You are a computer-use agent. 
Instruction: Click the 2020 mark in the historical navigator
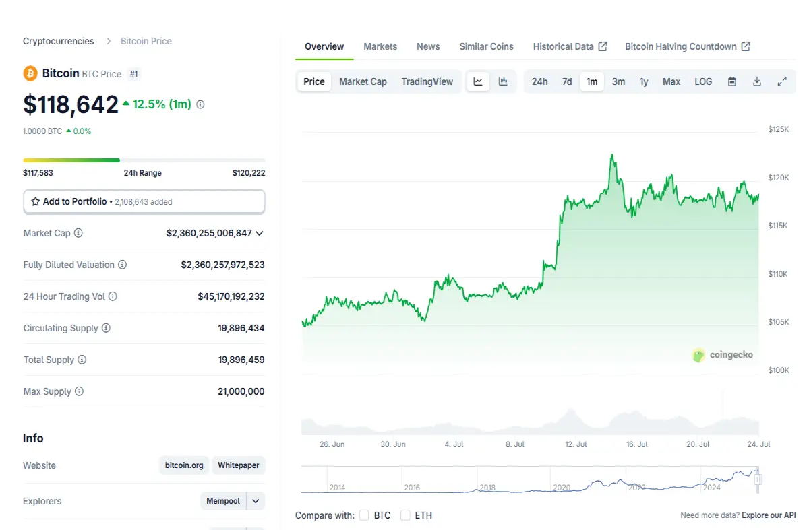562,488
